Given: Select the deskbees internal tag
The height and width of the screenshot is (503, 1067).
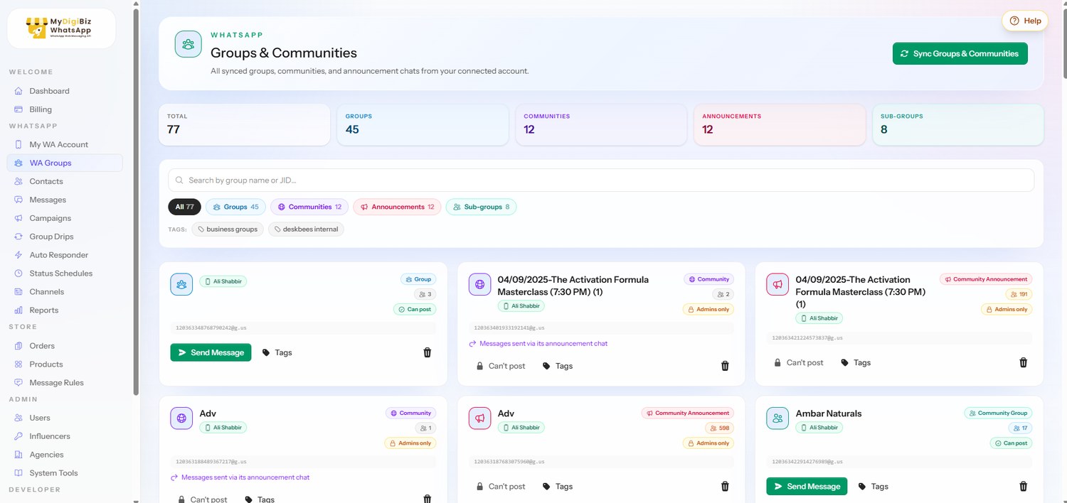Looking at the screenshot, I should tap(306, 229).
